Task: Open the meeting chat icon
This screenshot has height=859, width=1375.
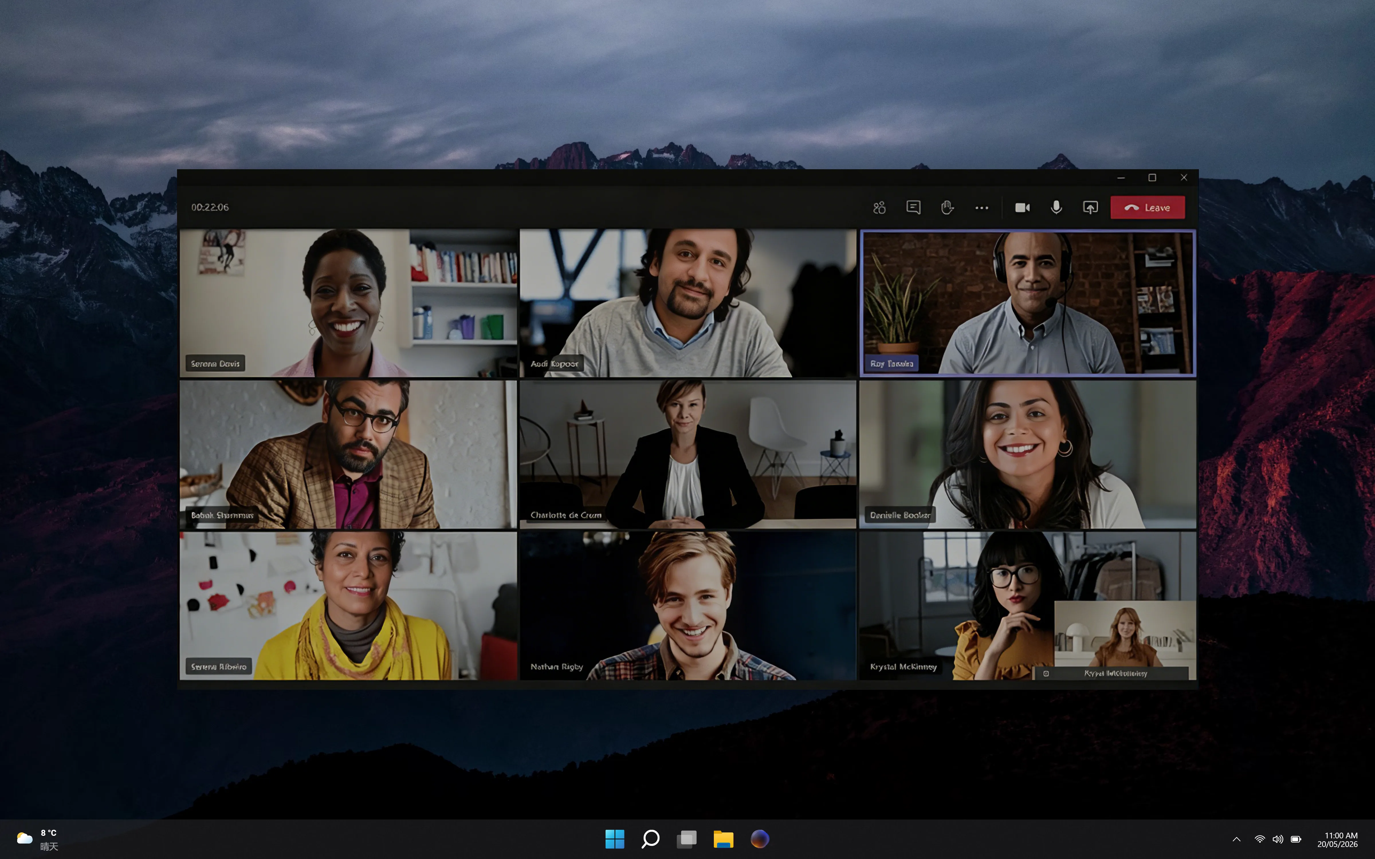Action: pyautogui.click(x=913, y=207)
